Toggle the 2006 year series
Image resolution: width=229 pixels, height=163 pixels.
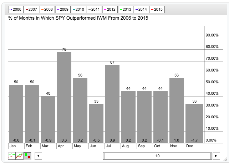click(x=16, y=10)
